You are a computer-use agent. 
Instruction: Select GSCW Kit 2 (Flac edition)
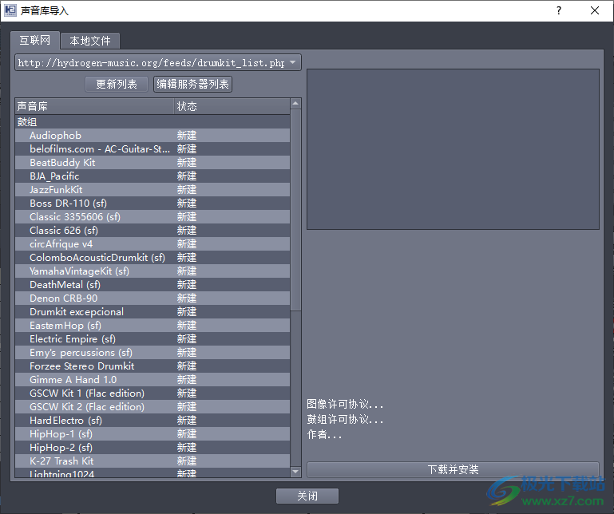point(153,407)
